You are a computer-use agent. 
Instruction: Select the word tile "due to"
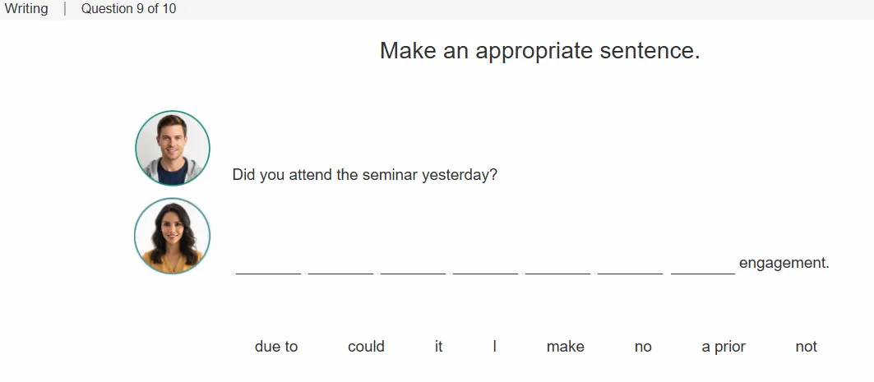point(276,347)
